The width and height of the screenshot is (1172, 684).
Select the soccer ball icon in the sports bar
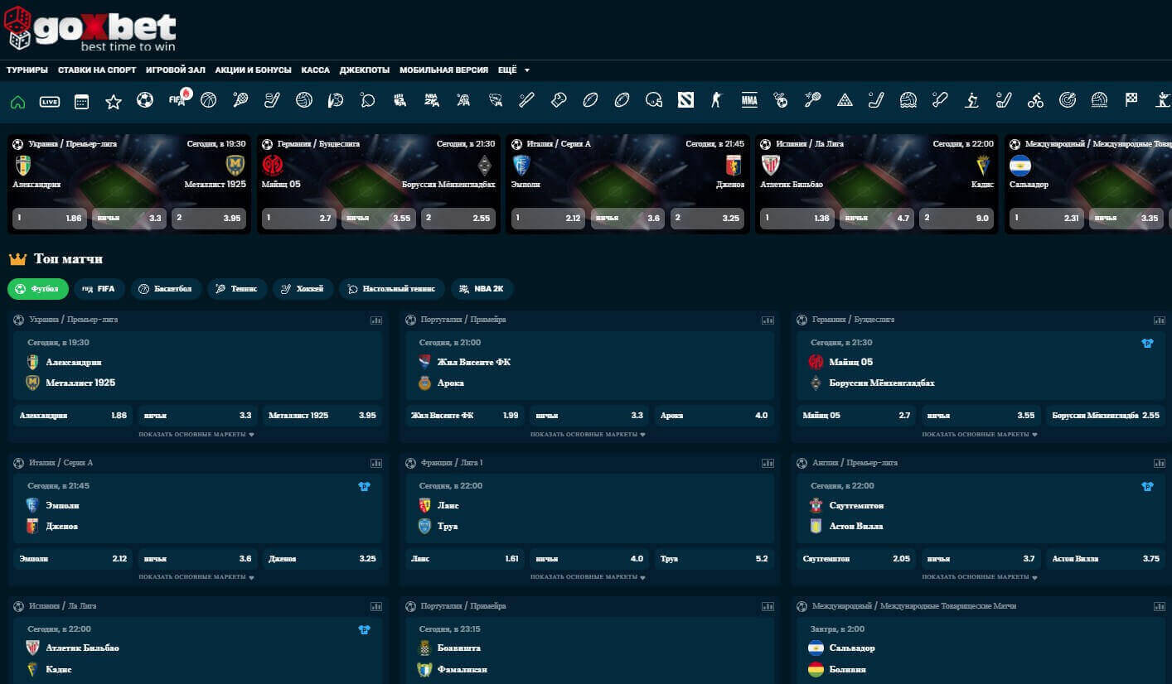tap(145, 100)
